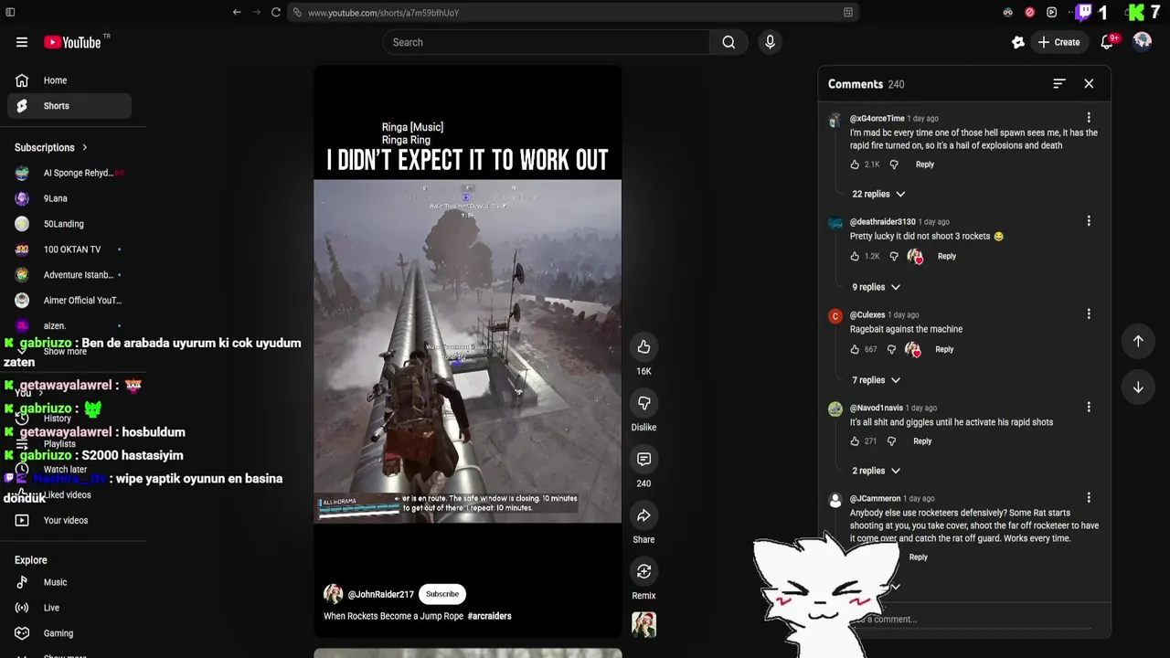Open more options on Navod1navis' comment

(1089, 408)
